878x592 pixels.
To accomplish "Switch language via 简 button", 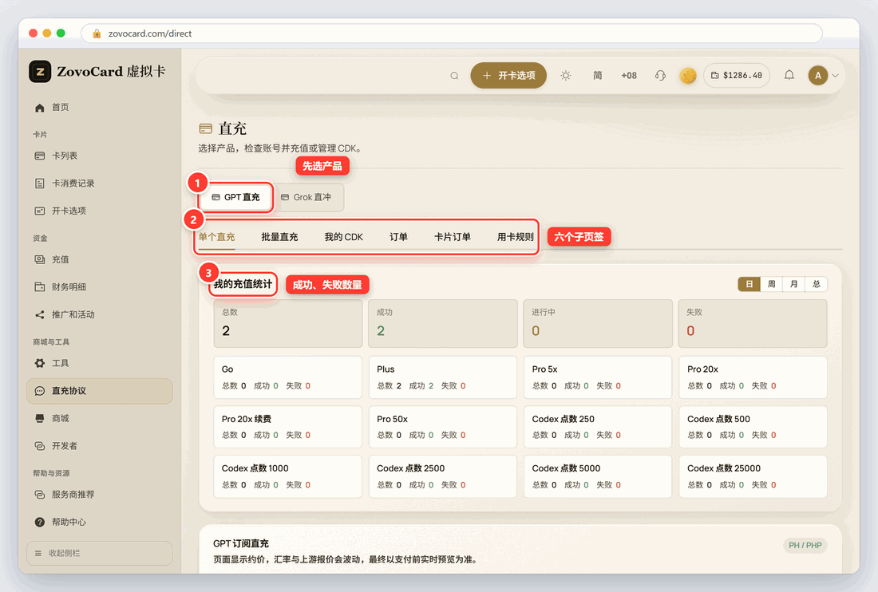I will [x=598, y=76].
